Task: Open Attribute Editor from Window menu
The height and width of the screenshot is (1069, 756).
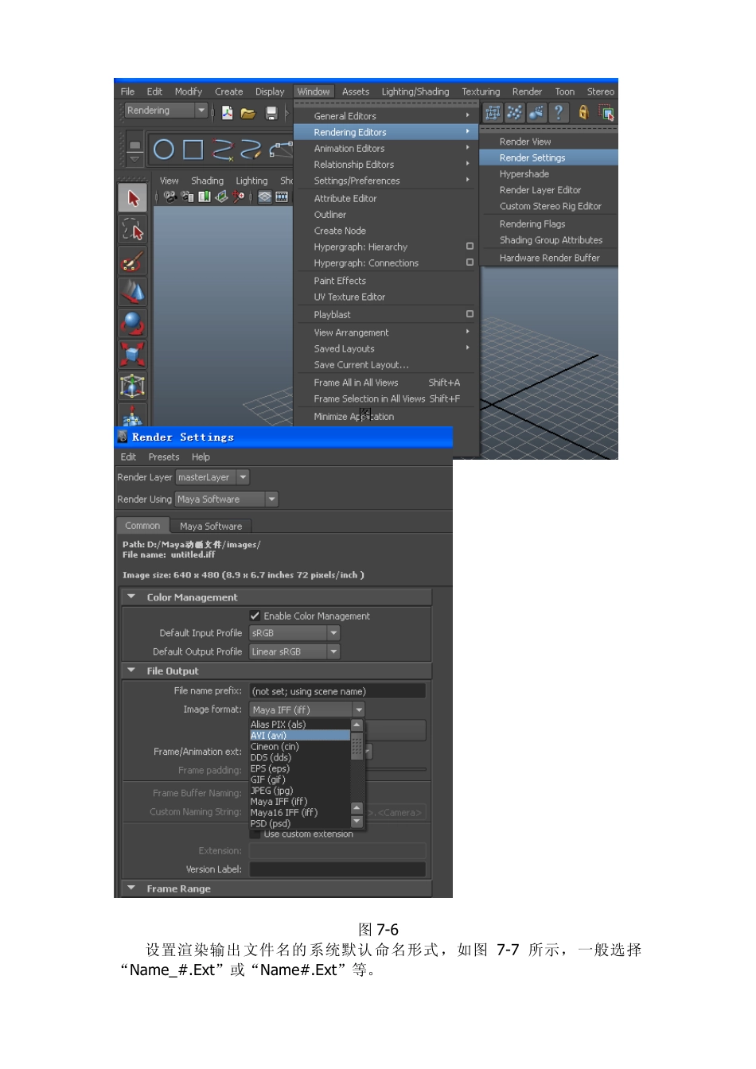Action: pos(345,199)
